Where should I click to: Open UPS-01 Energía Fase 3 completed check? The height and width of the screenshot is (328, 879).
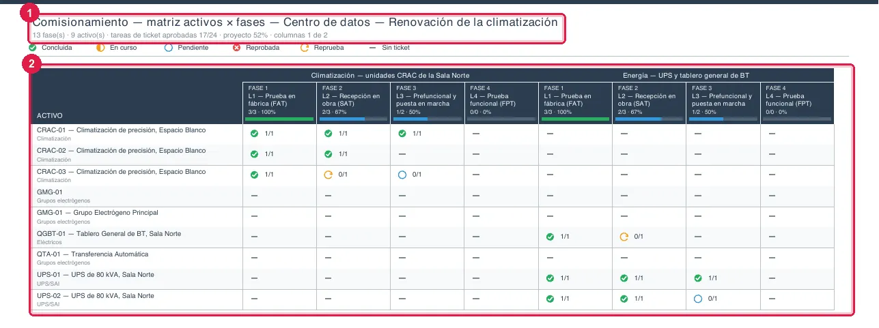point(697,278)
